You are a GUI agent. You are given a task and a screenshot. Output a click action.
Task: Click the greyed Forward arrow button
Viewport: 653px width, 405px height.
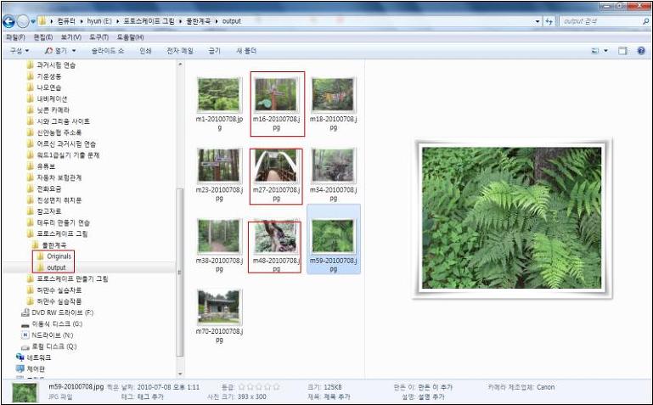23,21
